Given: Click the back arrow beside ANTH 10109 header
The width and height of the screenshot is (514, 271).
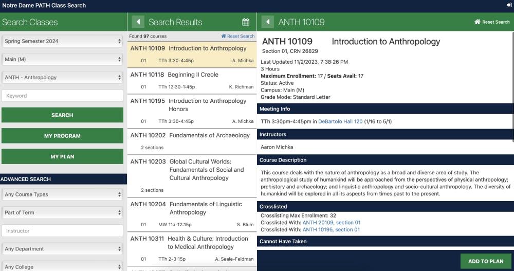Looking at the screenshot, I should pyautogui.click(x=267, y=22).
